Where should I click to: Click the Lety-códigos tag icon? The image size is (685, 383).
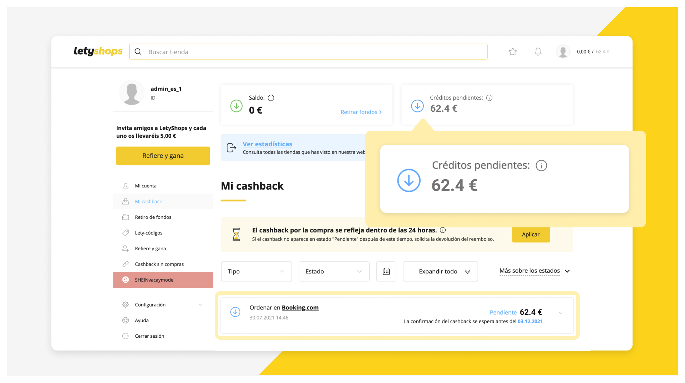pyautogui.click(x=126, y=233)
